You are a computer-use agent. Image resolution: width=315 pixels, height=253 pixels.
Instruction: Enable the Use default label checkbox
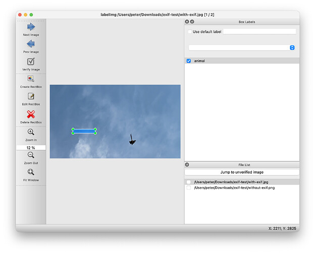[x=190, y=31]
